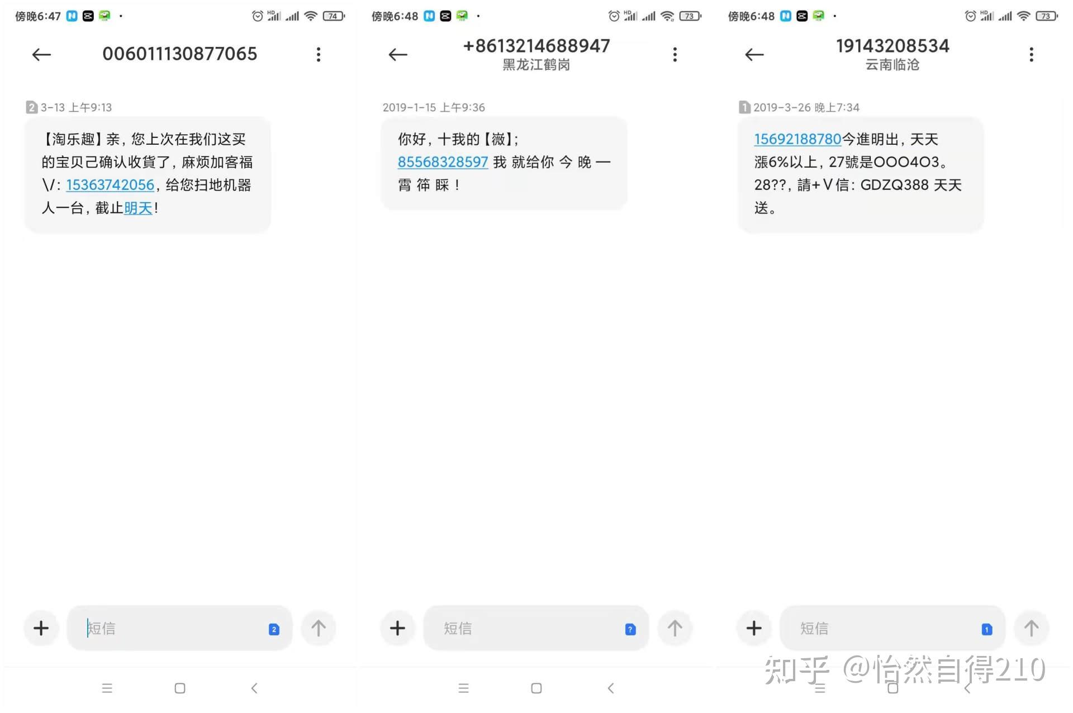Send message arrow in 19143208534 chat
The height and width of the screenshot is (713, 1073).
[1032, 628]
